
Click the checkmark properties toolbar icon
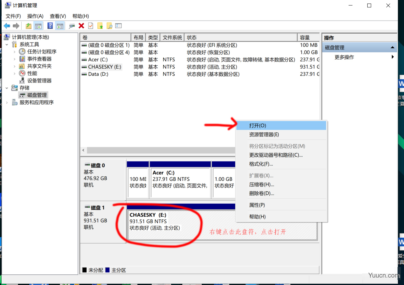pos(91,26)
